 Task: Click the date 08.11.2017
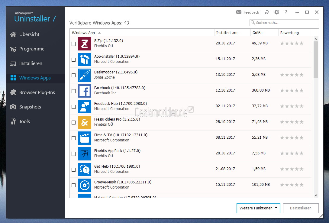225,137
